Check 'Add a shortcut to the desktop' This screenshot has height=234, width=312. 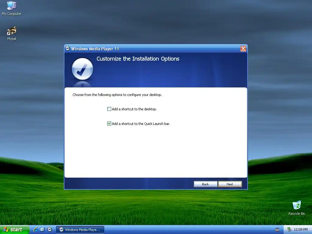tap(109, 109)
